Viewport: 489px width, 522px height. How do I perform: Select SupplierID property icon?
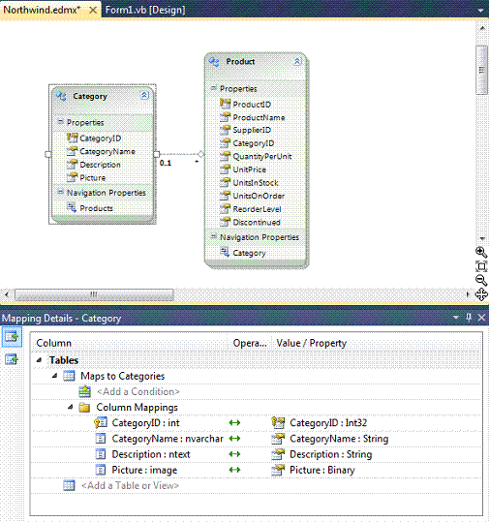pyautogui.click(x=225, y=130)
